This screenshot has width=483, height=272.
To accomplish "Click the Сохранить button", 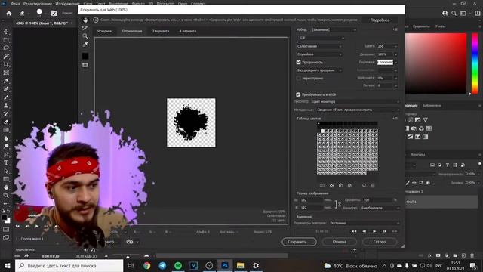I will coord(299,242).
